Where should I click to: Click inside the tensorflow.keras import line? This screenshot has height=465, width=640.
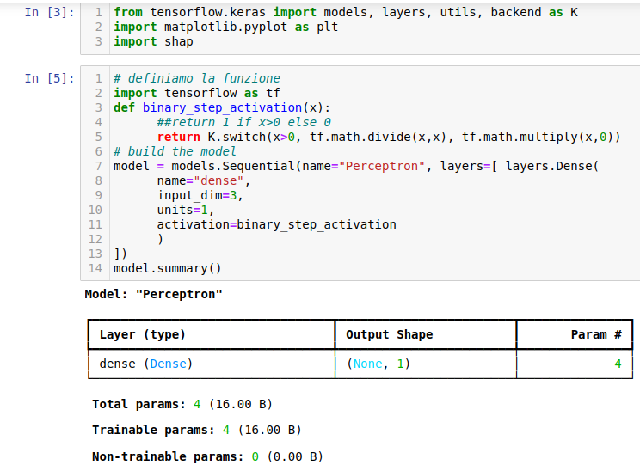pos(346,12)
